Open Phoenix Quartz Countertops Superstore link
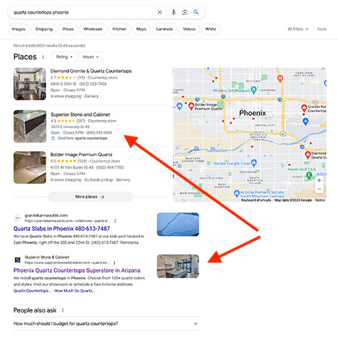 [x=77, y=271]
